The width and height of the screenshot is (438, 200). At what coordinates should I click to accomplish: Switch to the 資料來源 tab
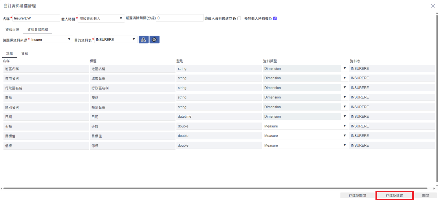12,30
